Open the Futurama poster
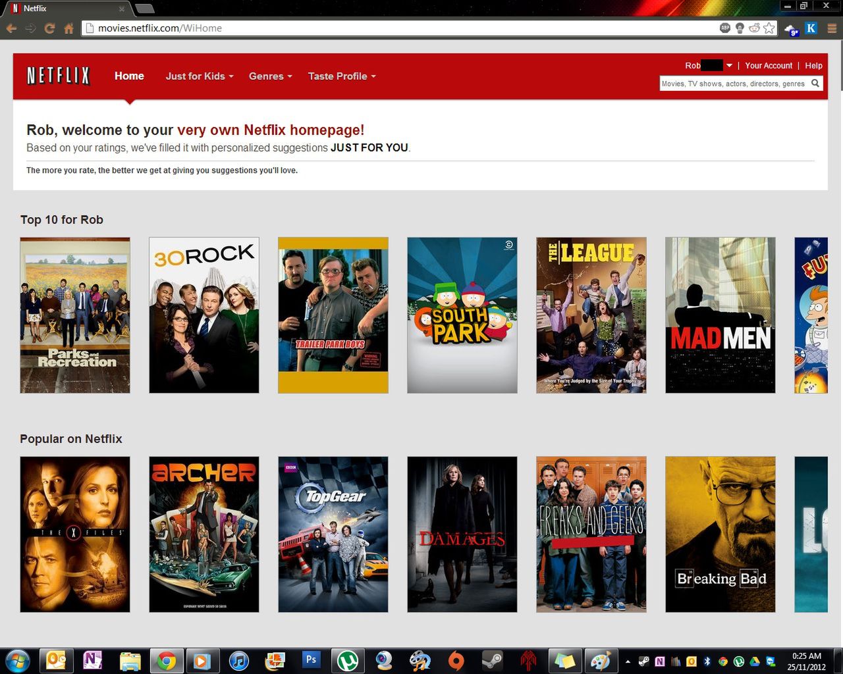This screenshot has width=843, height=674. pyautogui.click(x=811, y=315)
